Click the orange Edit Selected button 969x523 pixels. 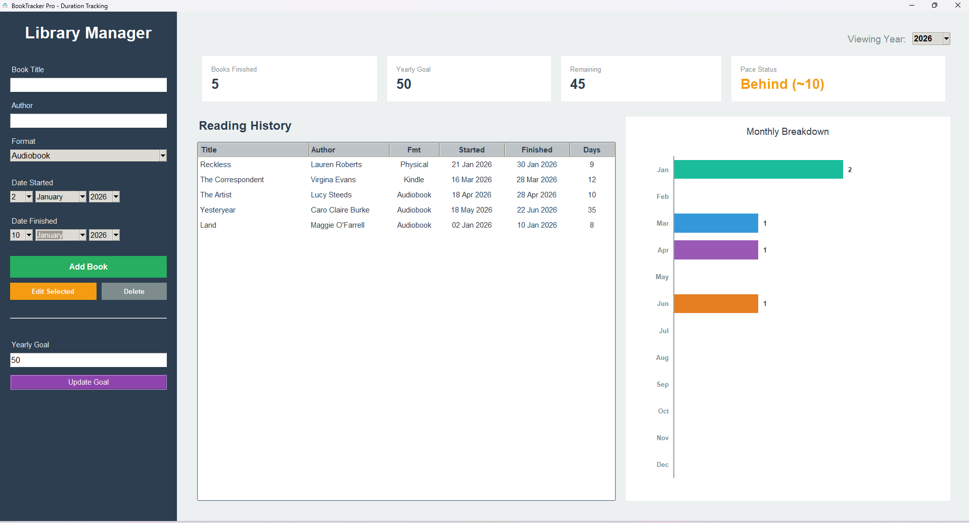click(53, 291)
